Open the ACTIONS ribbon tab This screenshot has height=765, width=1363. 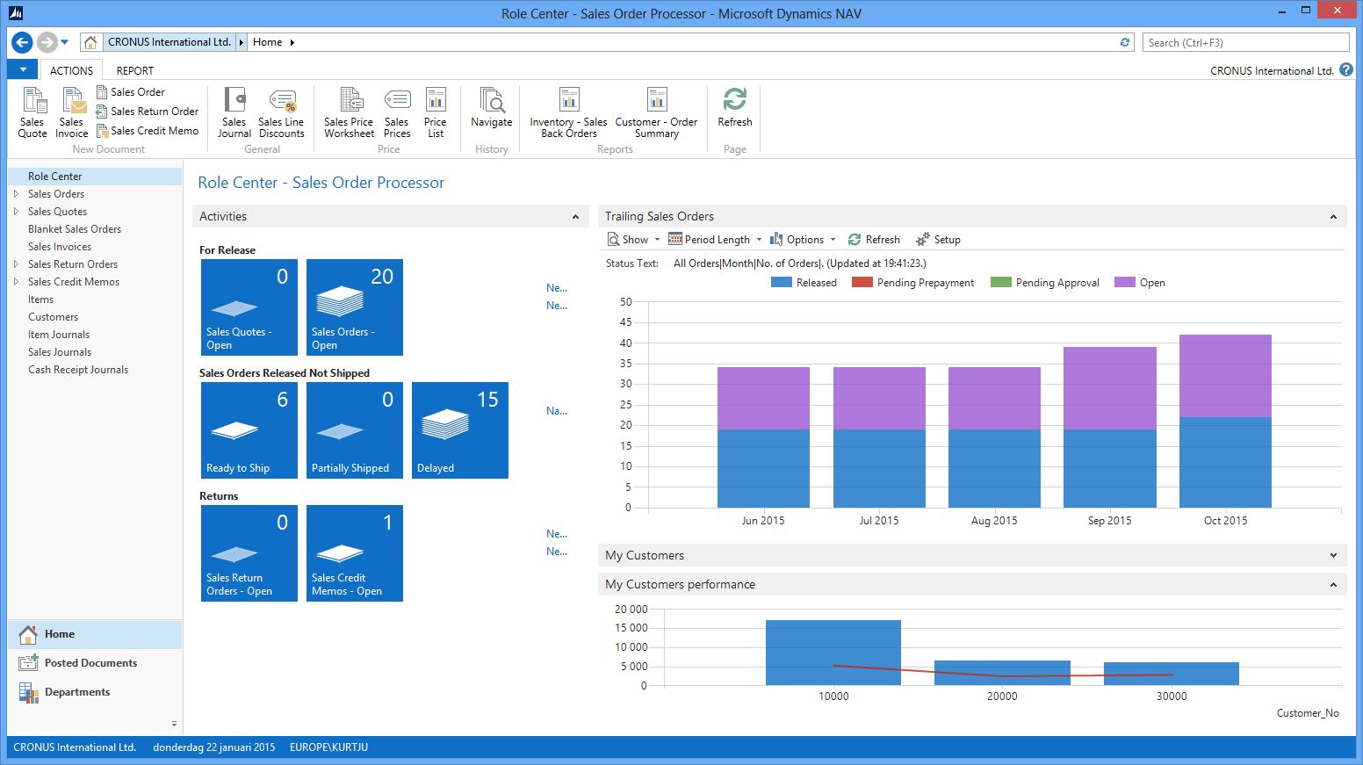(x=71, y=70)
